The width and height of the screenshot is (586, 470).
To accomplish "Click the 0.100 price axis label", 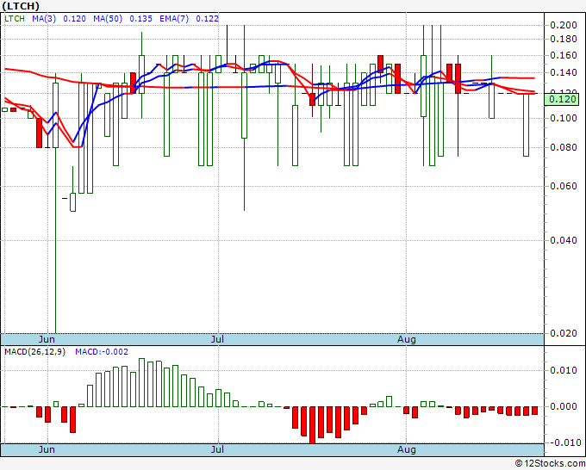I will click(564, 118).
